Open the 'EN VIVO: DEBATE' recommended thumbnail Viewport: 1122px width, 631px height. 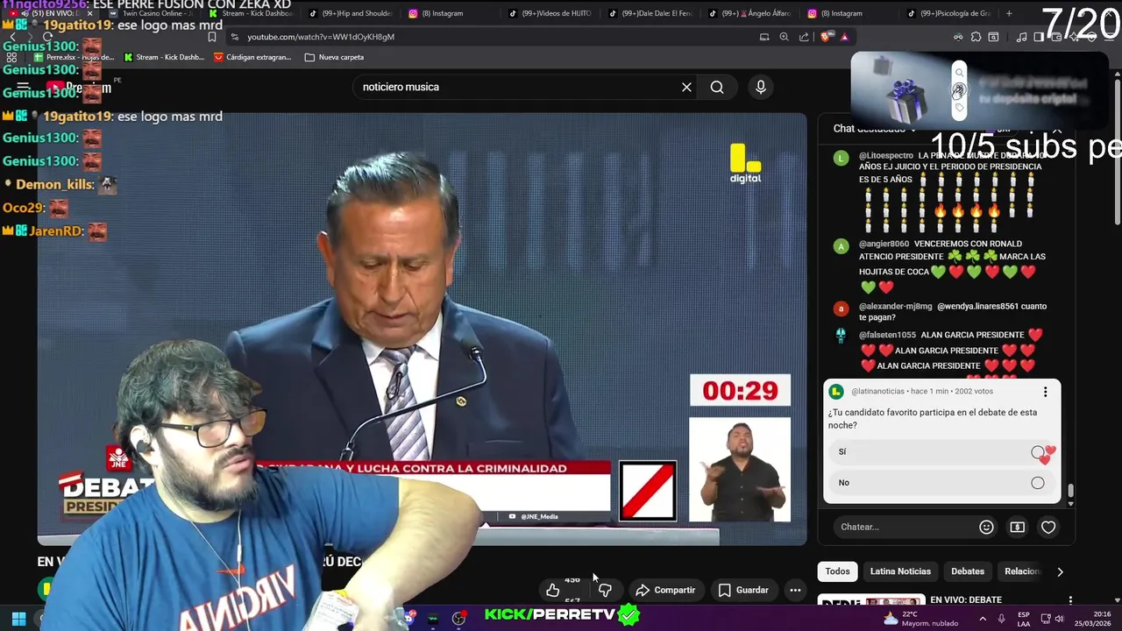(x=870, y=601)
